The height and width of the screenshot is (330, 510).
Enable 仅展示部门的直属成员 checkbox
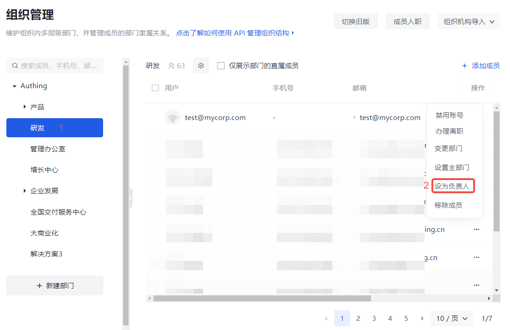(x=221, y=66)
